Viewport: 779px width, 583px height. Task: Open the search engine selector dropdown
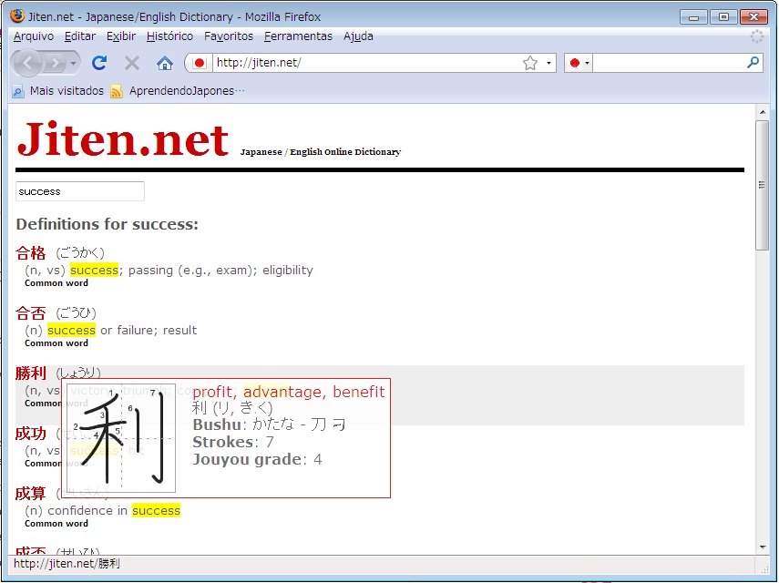(x=579, y=63)
